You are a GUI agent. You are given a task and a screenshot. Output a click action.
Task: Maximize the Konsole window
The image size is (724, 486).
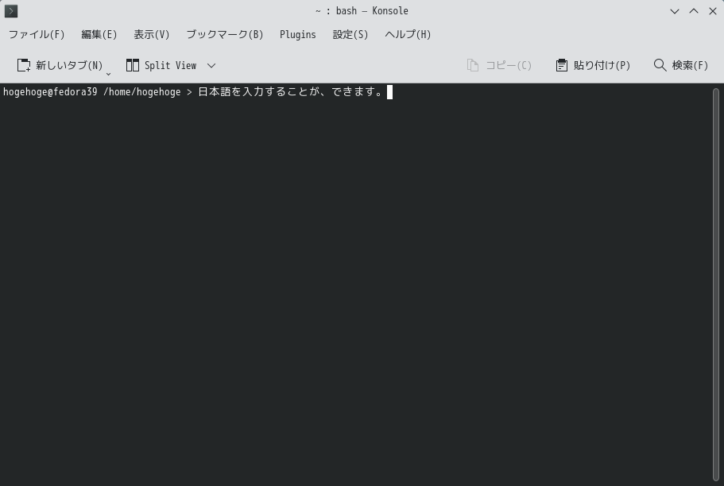coord(694,11)
